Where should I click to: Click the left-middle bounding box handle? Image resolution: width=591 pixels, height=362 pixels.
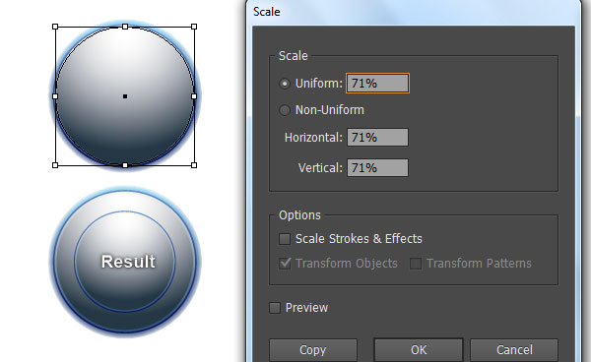pyautogui.click(x=55, y=96)
